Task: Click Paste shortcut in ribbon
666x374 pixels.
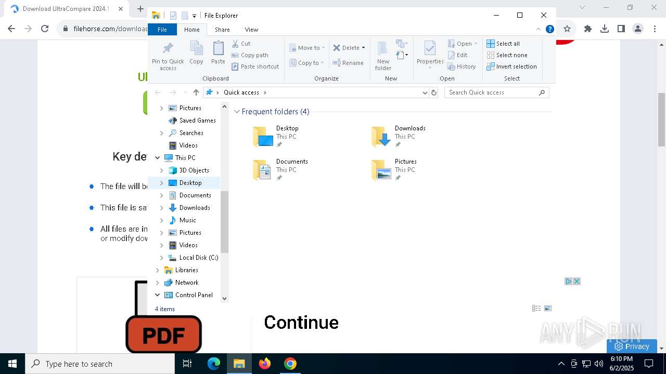Action: [255, 66]
